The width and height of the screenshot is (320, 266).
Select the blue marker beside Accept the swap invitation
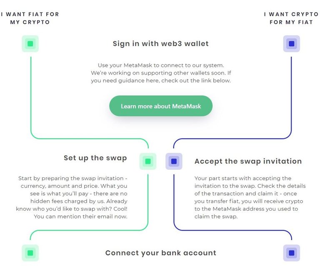click(174, 161)
